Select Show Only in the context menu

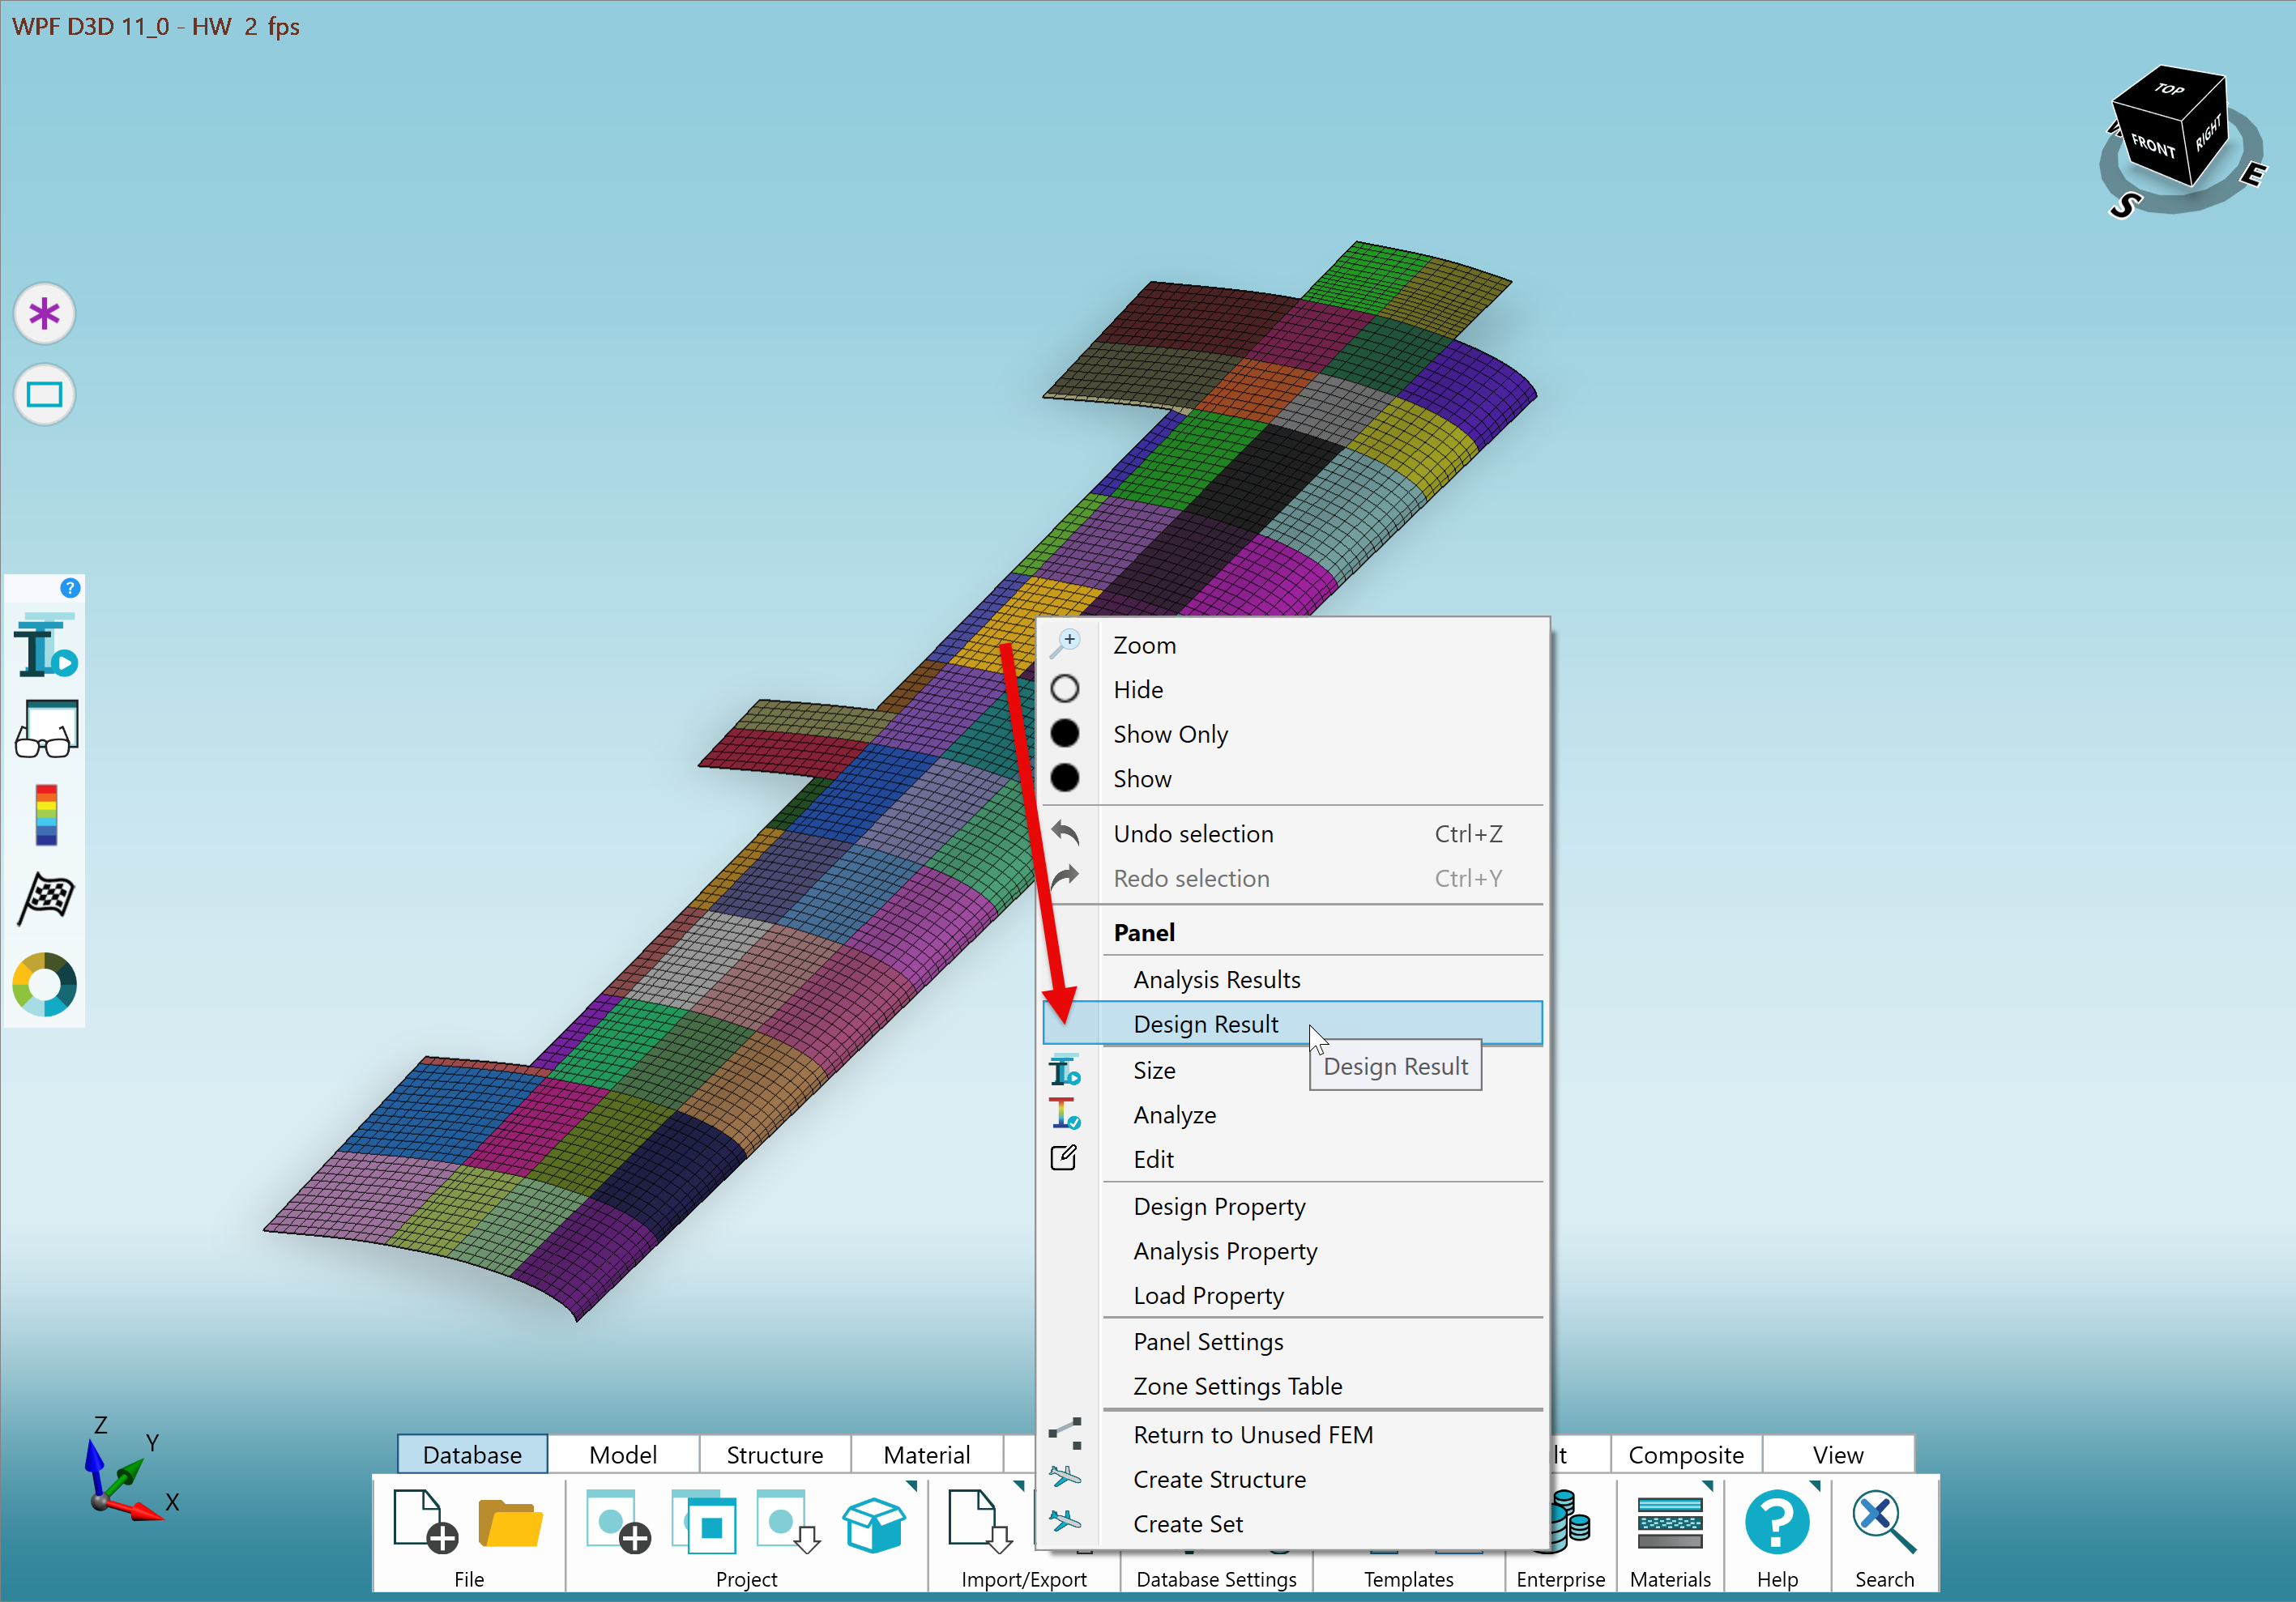tap(1293, 735)
